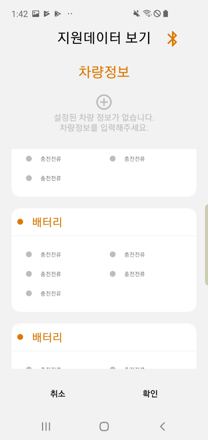Toggle the orange dot beside the lower 배터리 heading
This screenshot has width=208, height=440.
click(20, 337)
